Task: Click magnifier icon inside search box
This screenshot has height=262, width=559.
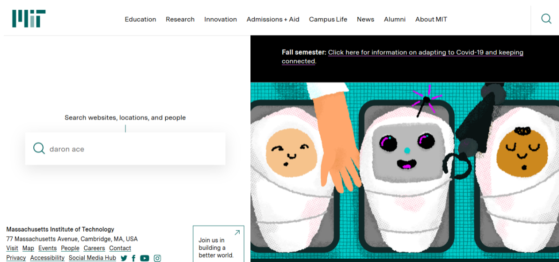Action: point(39,149)
